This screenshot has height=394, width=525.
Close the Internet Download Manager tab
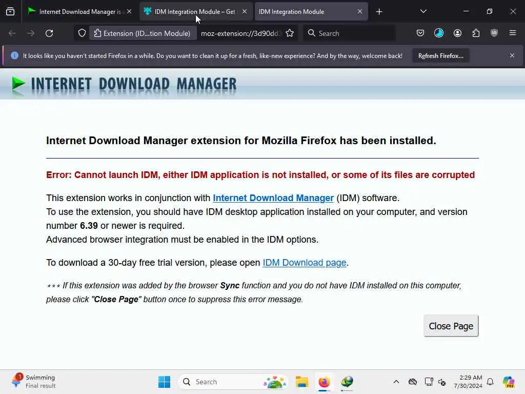coord(129,12)
